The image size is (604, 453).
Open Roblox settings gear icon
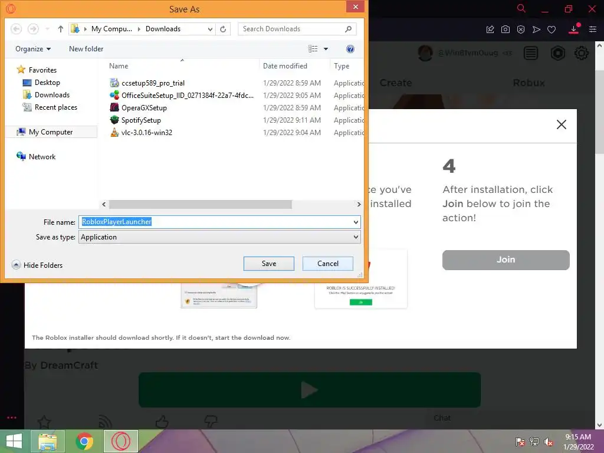point(581,52)
